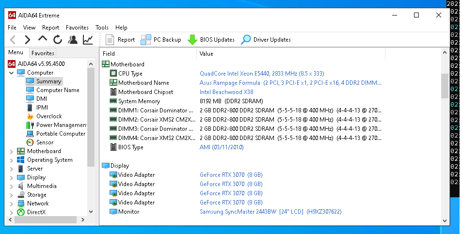This screenshot has width=462, height=234.
Task: Click the right pane scroll up arrow
Action: pyautogui.click(x=445, y=53)
